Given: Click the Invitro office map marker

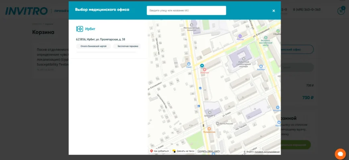Looking at the screenshot, I should click(202, 66).
